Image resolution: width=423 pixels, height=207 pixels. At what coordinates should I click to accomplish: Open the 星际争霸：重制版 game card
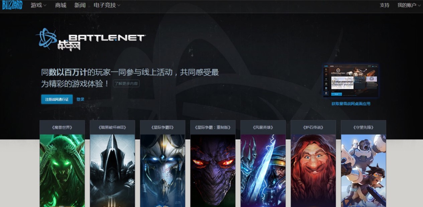point(213,164)
